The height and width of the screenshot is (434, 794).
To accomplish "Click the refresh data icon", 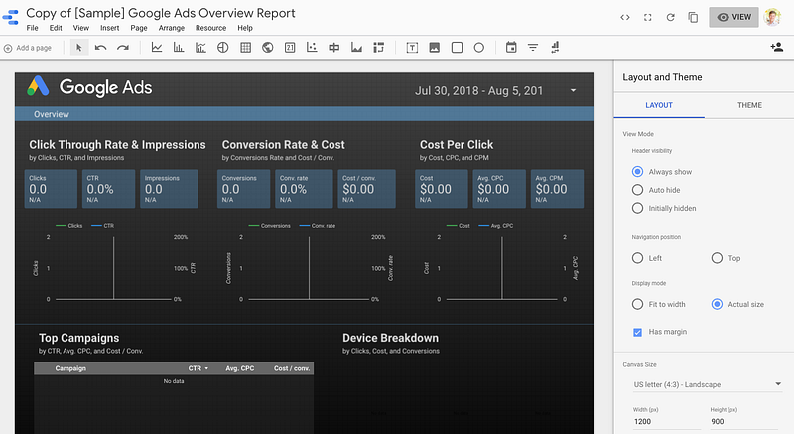I will click(671, 17).
